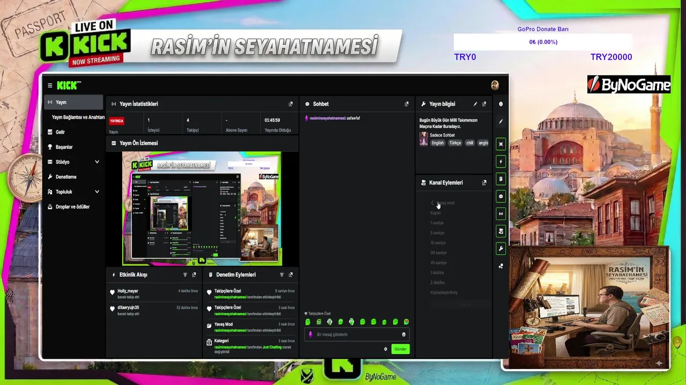
Task: Toggle channel actions widget in right toolbar
Action: (501, 232)
